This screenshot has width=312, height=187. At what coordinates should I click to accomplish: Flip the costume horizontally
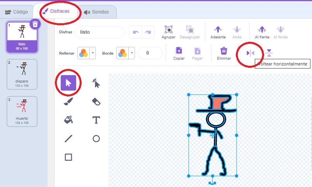point(251,53)
